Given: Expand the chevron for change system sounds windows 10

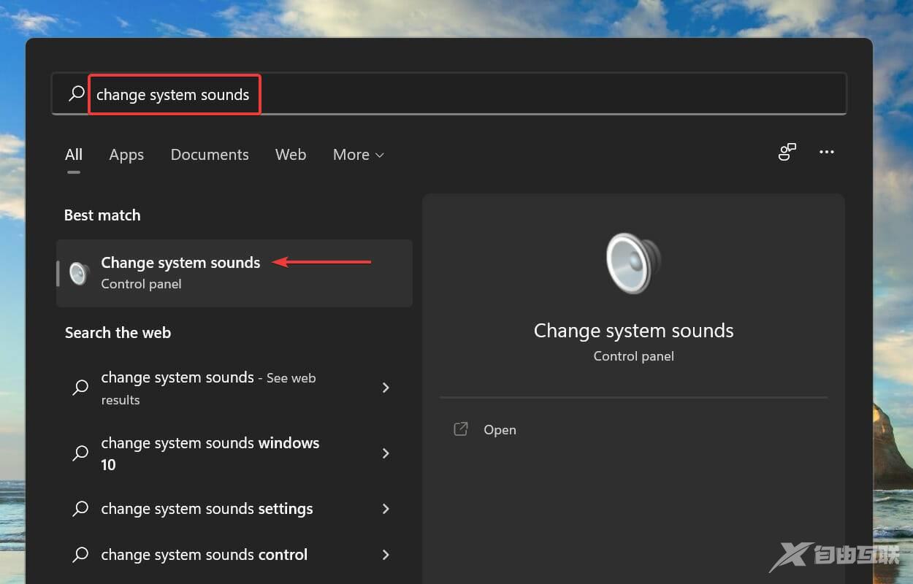Looking at the screenshot, I should [x=386, y=453].
